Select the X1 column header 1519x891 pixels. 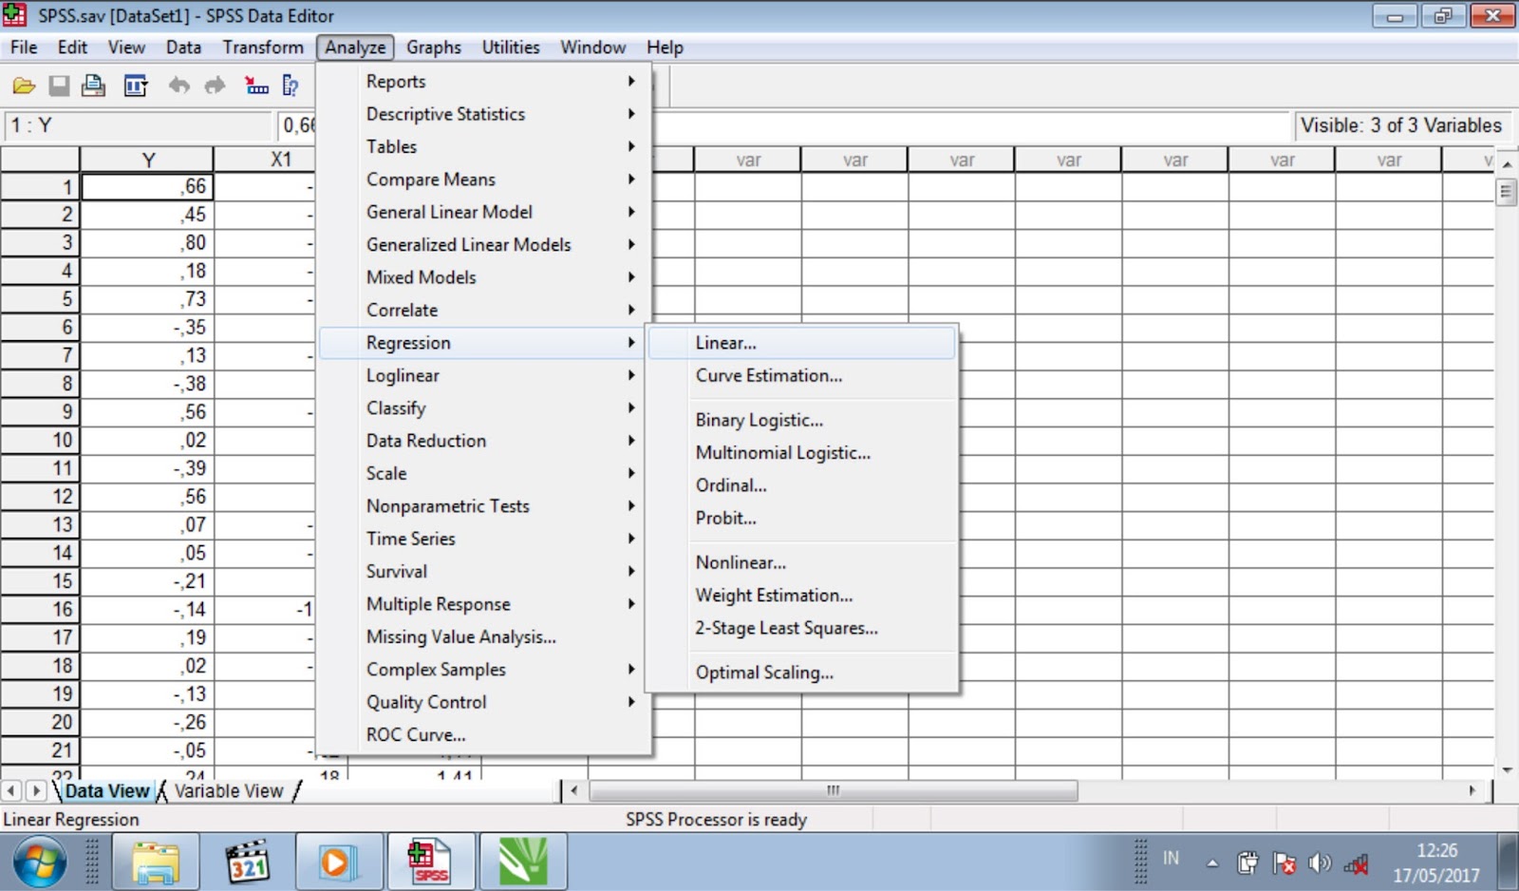266,160
